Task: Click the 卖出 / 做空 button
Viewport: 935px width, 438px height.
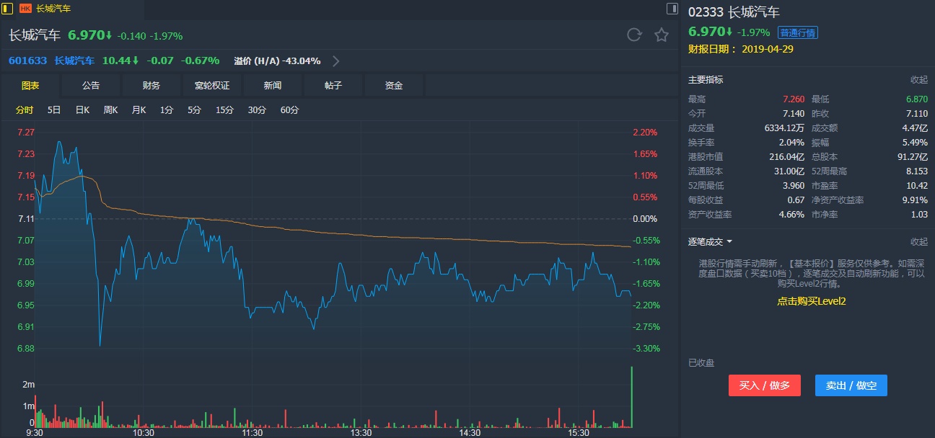Action: 851,385
